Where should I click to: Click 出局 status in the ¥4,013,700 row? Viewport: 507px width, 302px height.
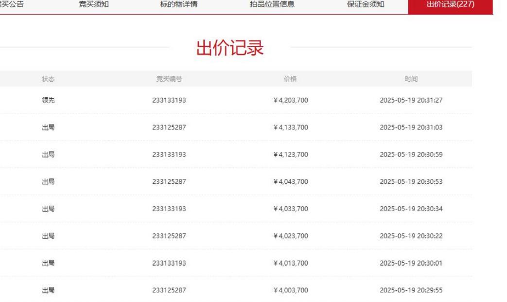coord(48,263)
